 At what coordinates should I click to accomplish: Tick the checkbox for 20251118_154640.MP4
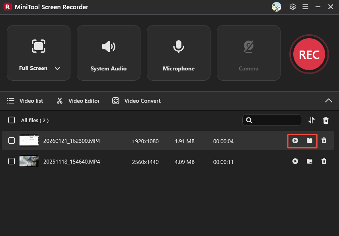[11, 161]
